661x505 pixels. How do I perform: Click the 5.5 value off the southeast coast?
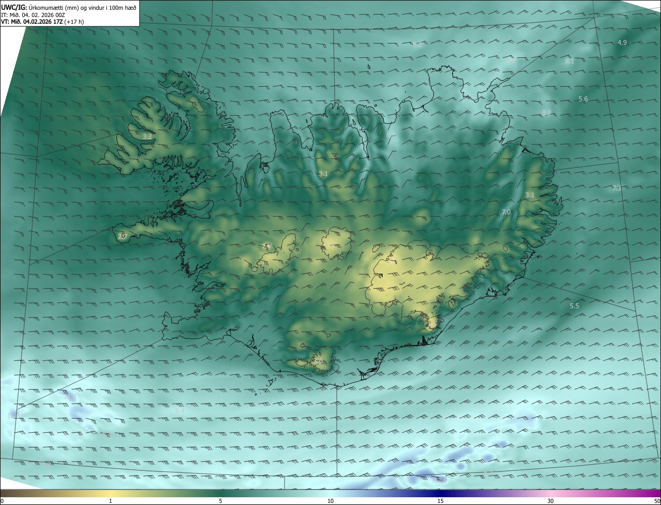tap(574, 306)
